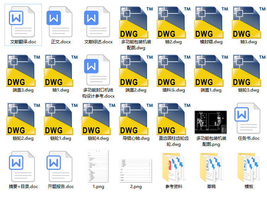
Task: Click the file name 导辊心轴.dwg
Action: tap(136, 138)
